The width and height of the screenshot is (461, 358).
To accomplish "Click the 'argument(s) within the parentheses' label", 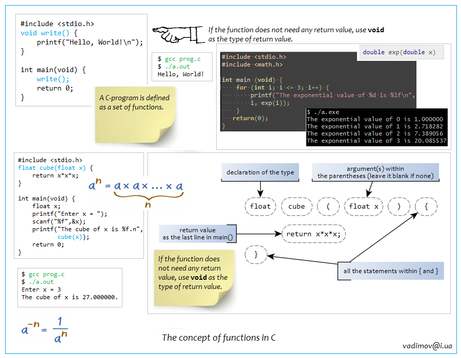I will (x=375, y=172).
